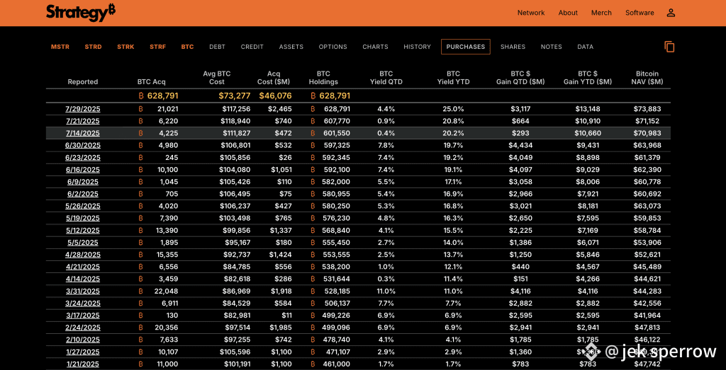Open the 4/14/2025 report link
Image resolution: width=726 pixels, height=370 pixels.
pos(83,279)
